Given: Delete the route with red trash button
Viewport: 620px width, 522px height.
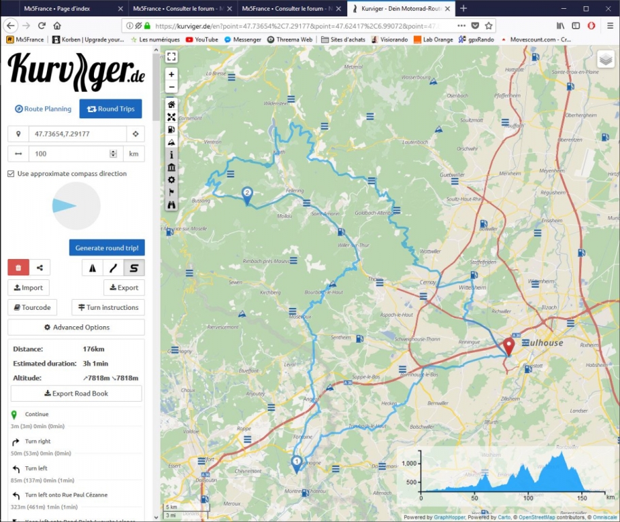Looking at the screenshot, I should point(18,268).
